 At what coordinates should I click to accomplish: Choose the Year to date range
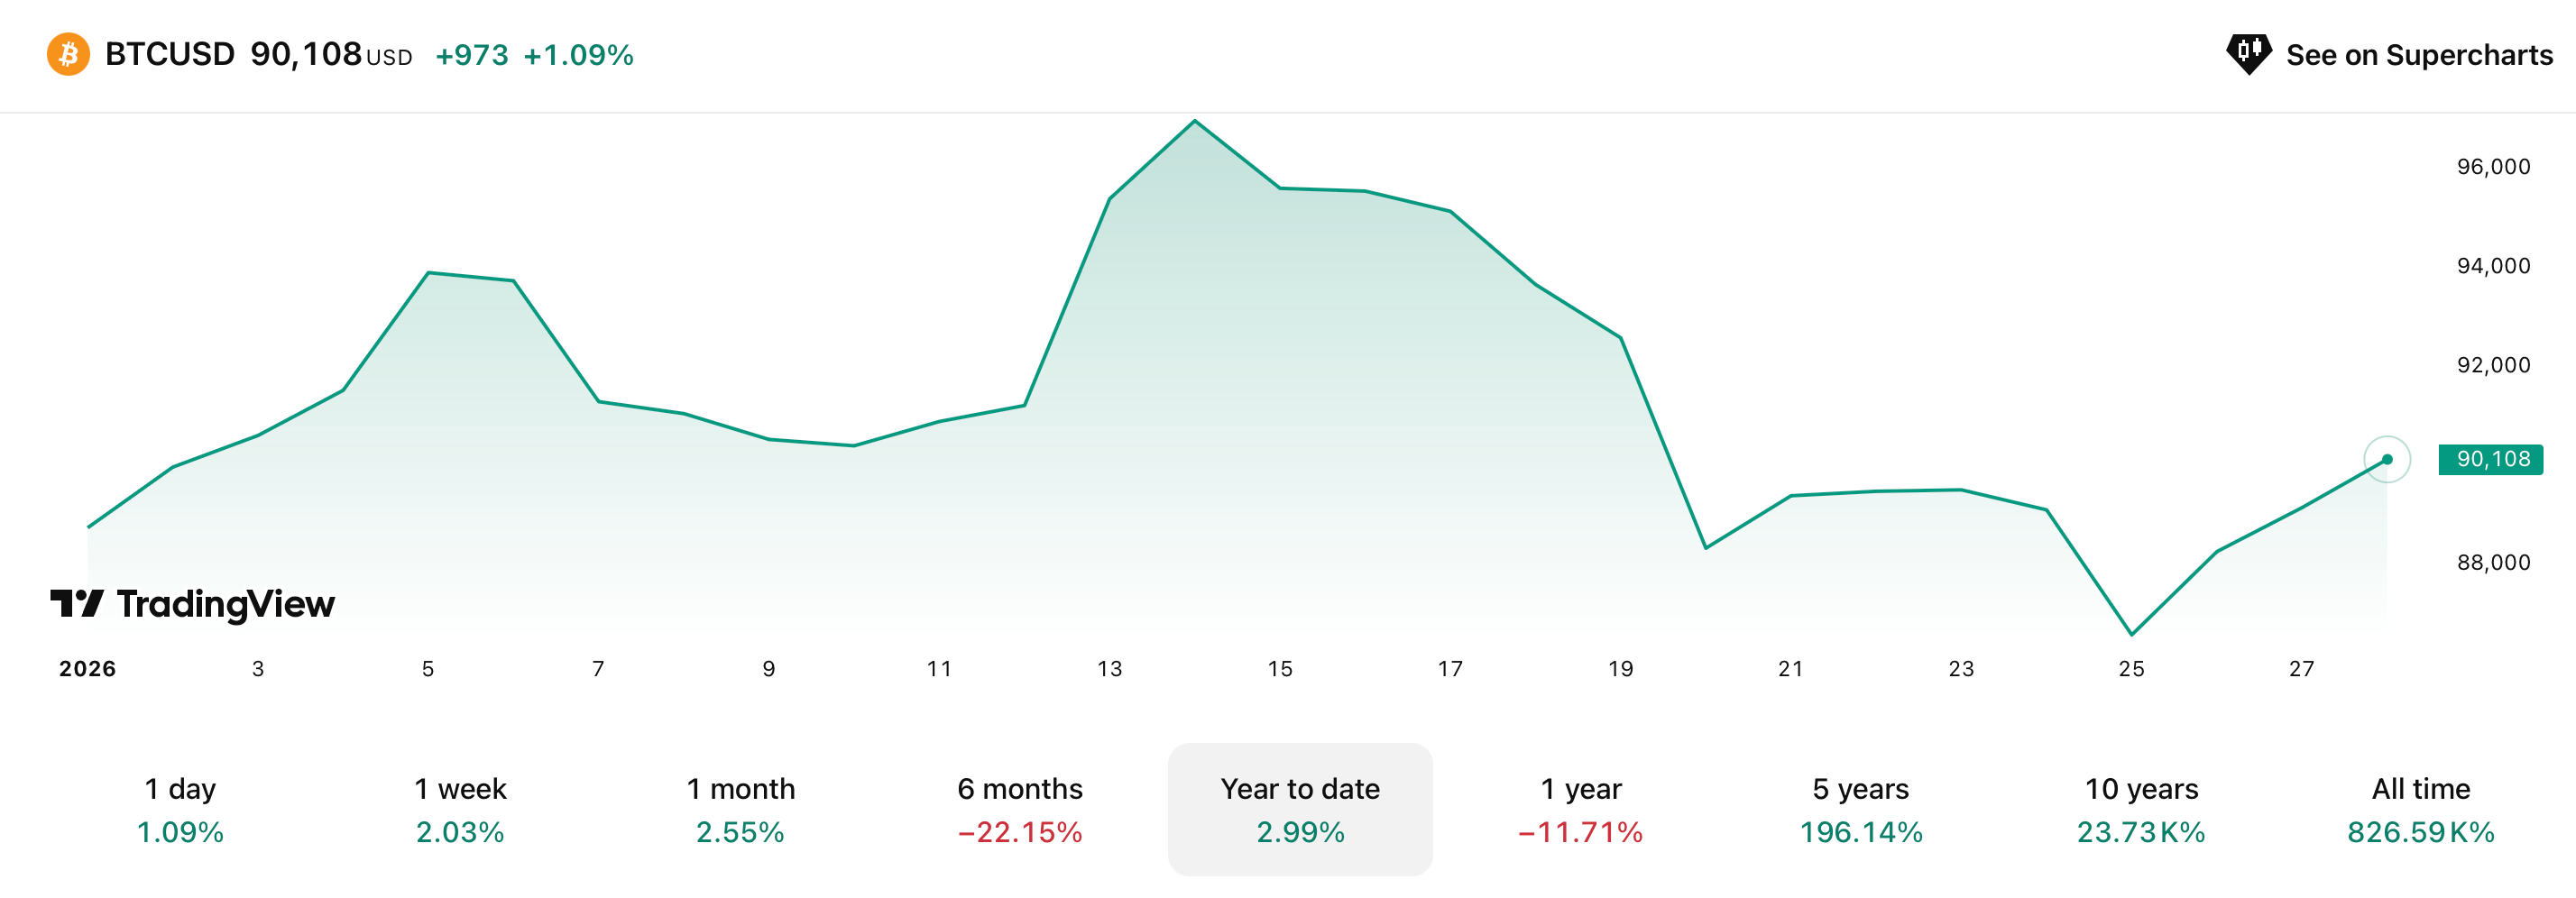(x=1300, y=809)
